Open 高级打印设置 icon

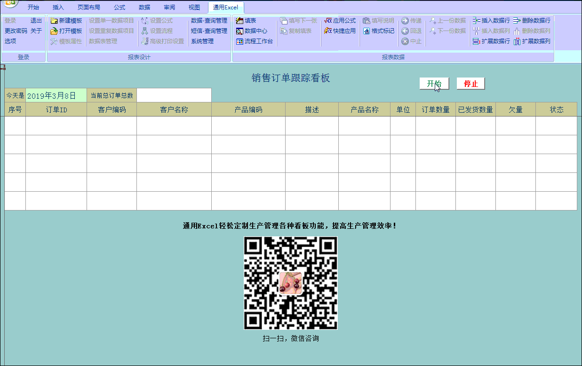[x=145, y=41]
